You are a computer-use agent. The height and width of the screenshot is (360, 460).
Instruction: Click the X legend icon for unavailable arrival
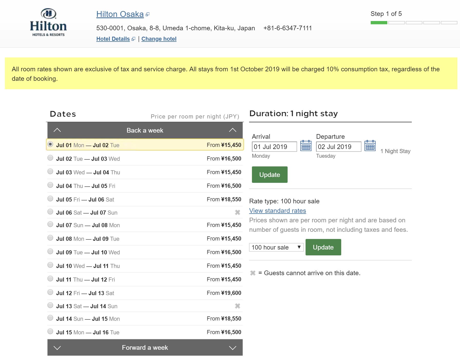click(x=253, y=273)
